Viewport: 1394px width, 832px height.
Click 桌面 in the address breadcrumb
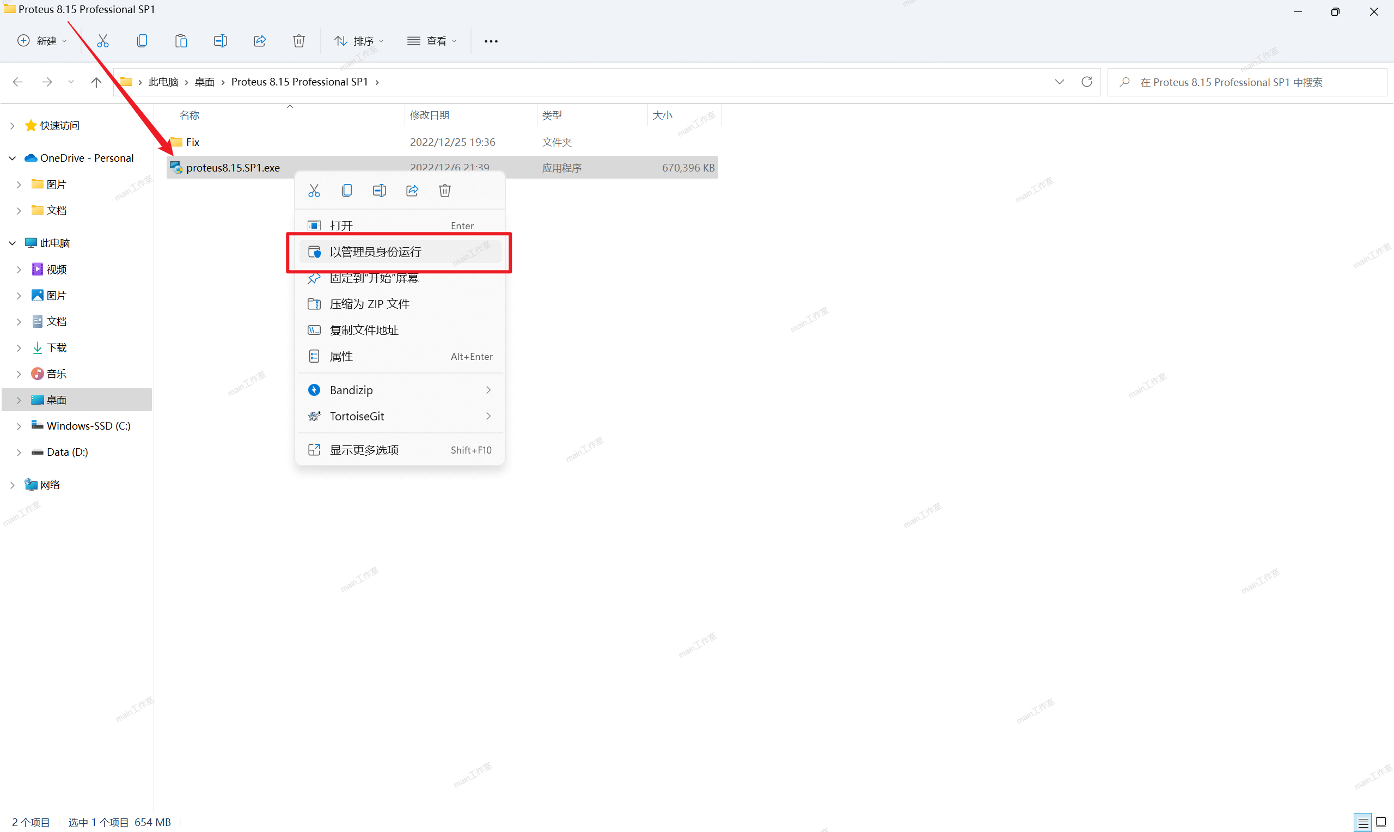click(205, 82)
